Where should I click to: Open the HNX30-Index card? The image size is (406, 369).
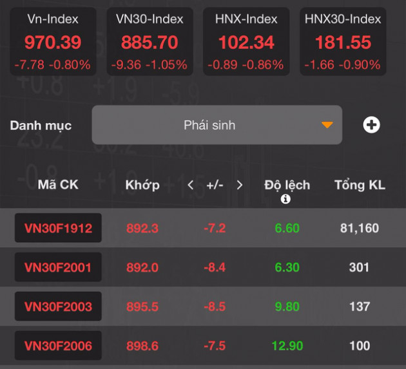tap(343, 41)
